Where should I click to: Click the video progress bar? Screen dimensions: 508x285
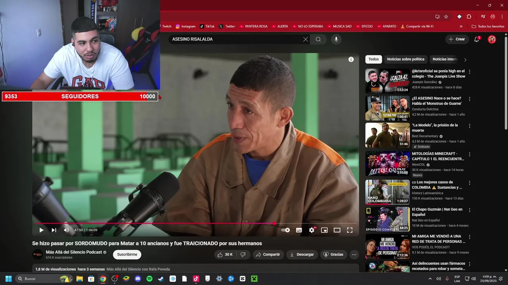pyautogui.click(x=196, y=224)
